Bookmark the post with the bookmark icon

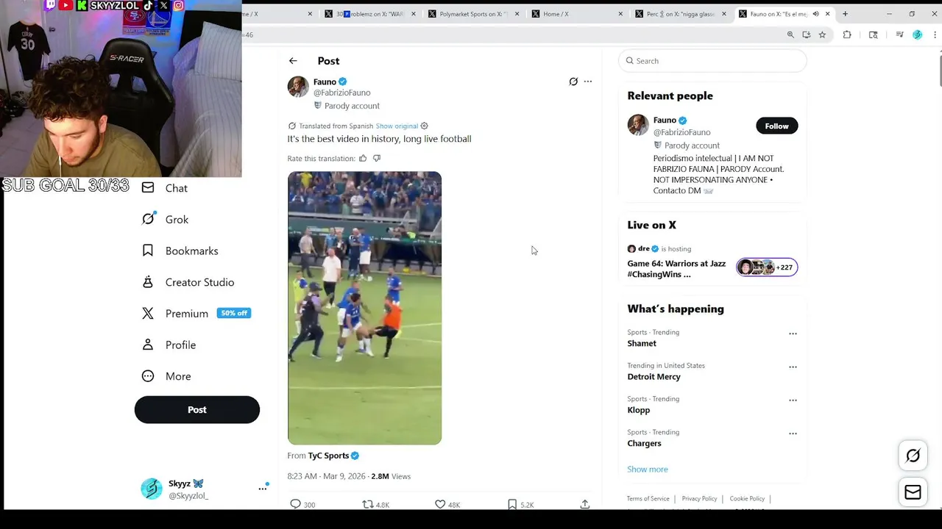[x=511, y=504]
